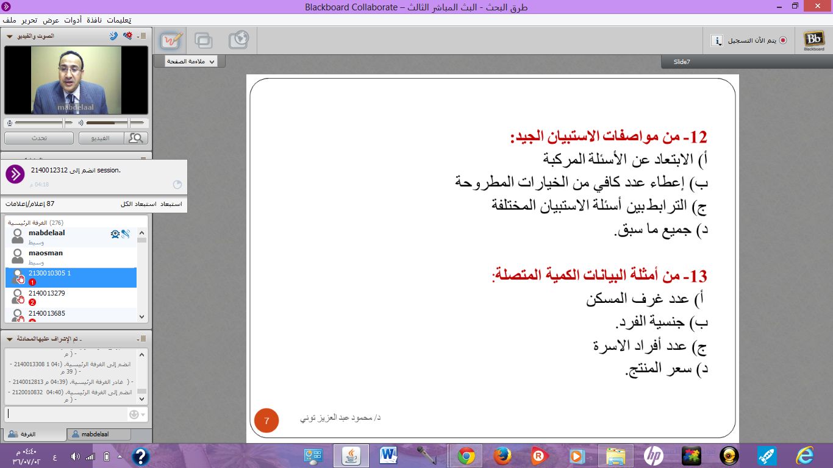
Task: Open the ملف menu
Action: (x=9, y=19)
